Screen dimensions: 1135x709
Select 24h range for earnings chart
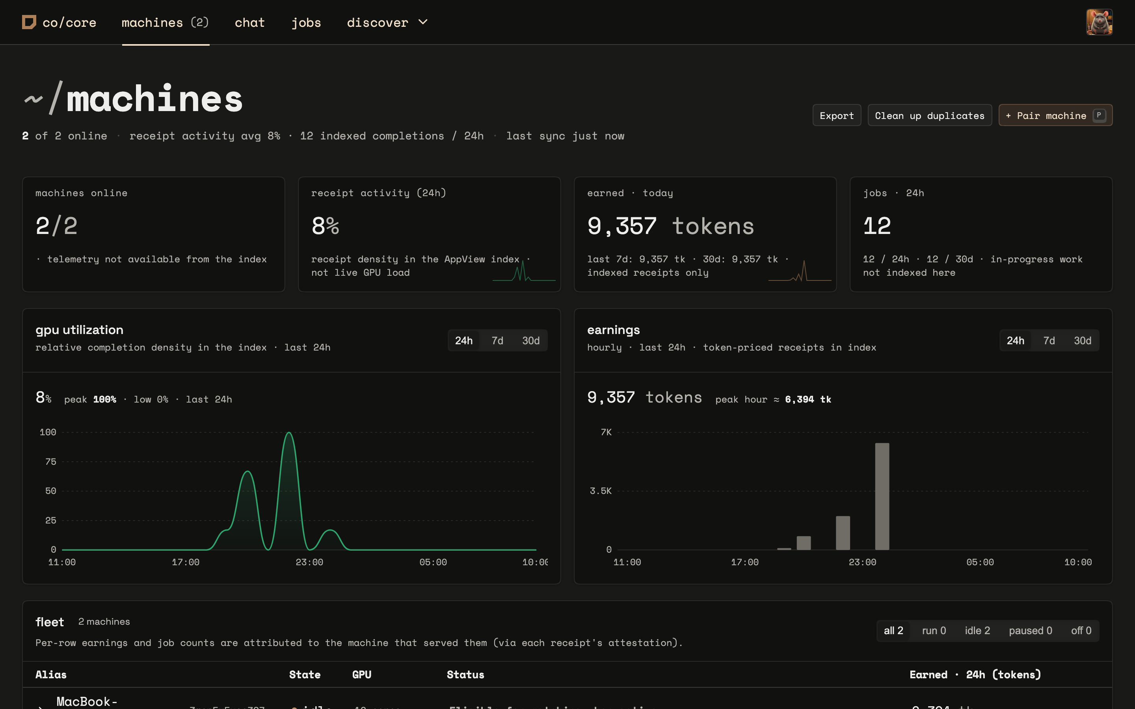[1016, 340]
